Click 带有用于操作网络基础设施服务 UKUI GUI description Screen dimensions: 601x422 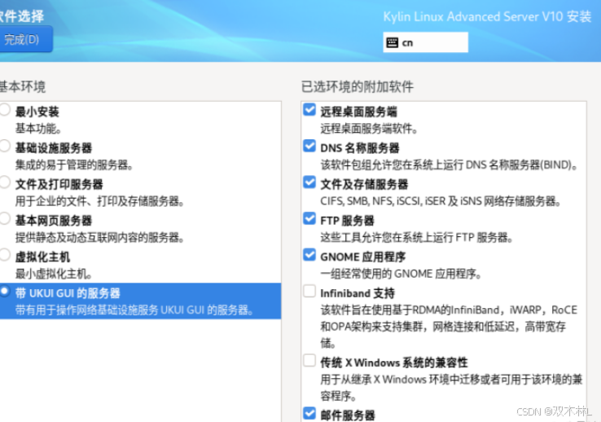click(134, 310)
